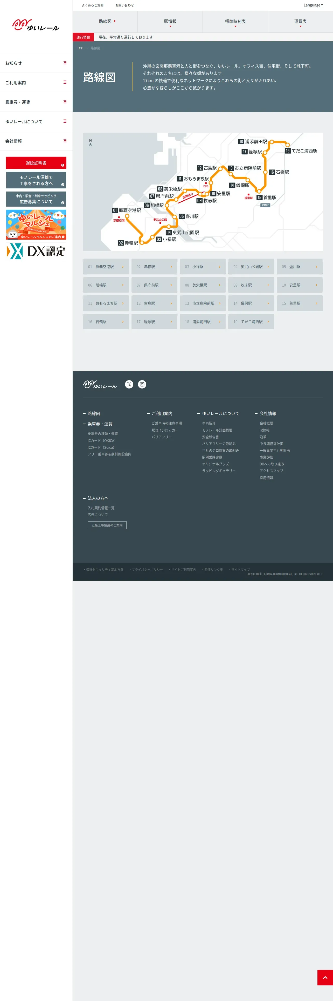Select station button 08 美栄橋駅
The width and height of the screenshot is (333, 1001).
(203, 285)
